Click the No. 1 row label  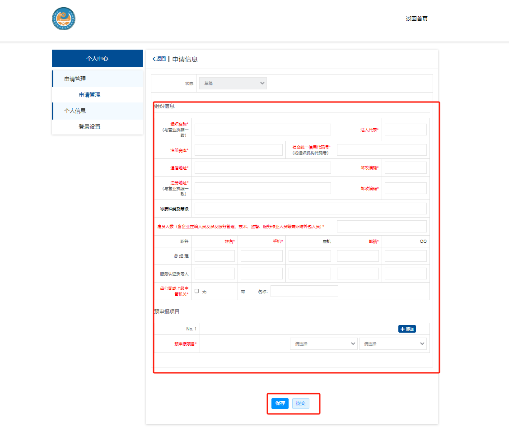(191, 329)
